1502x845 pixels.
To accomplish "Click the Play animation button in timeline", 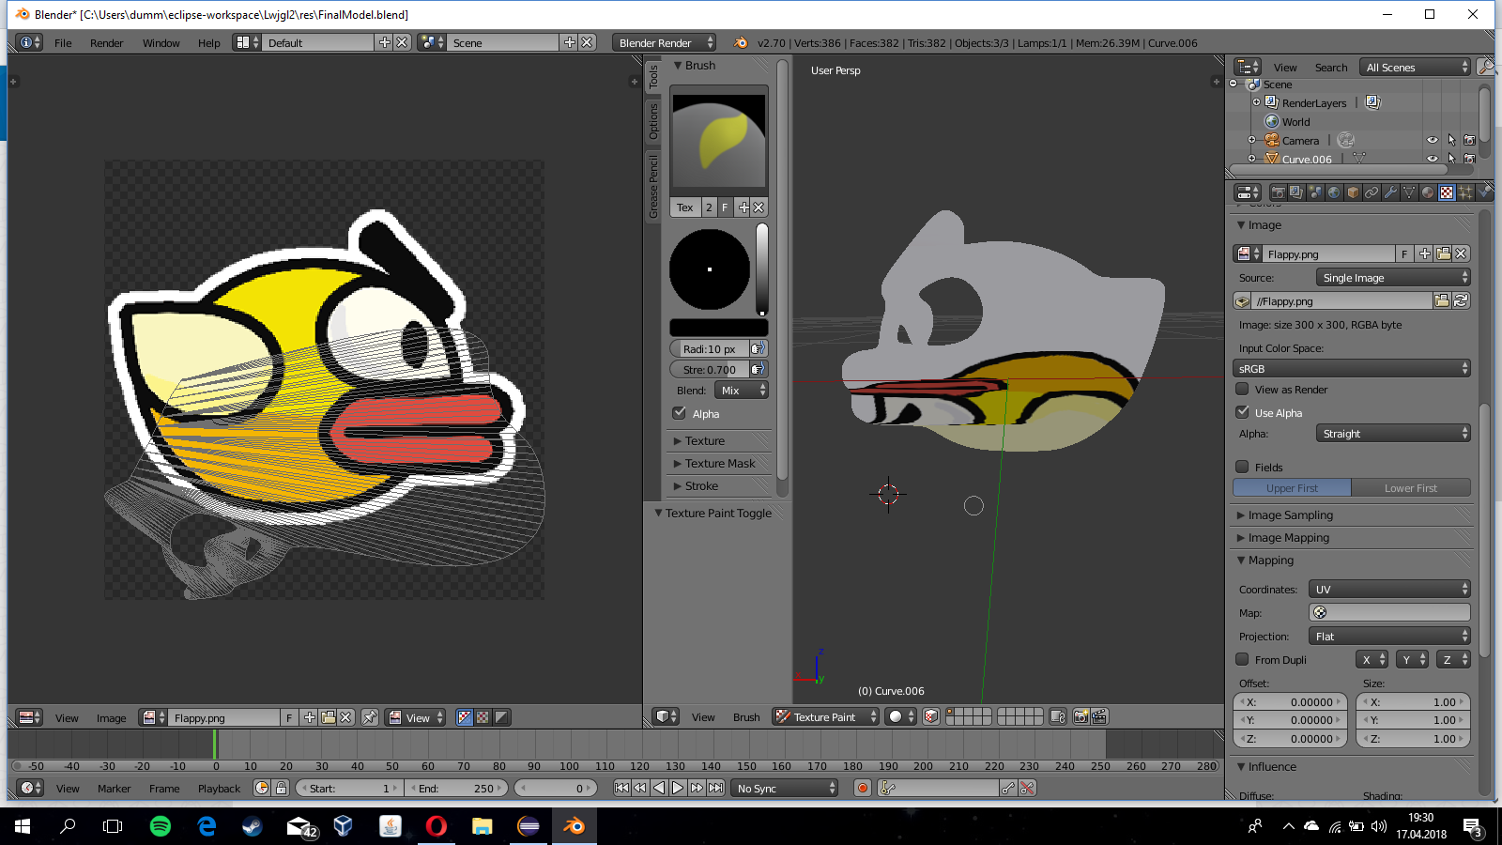I will [678, 788].
